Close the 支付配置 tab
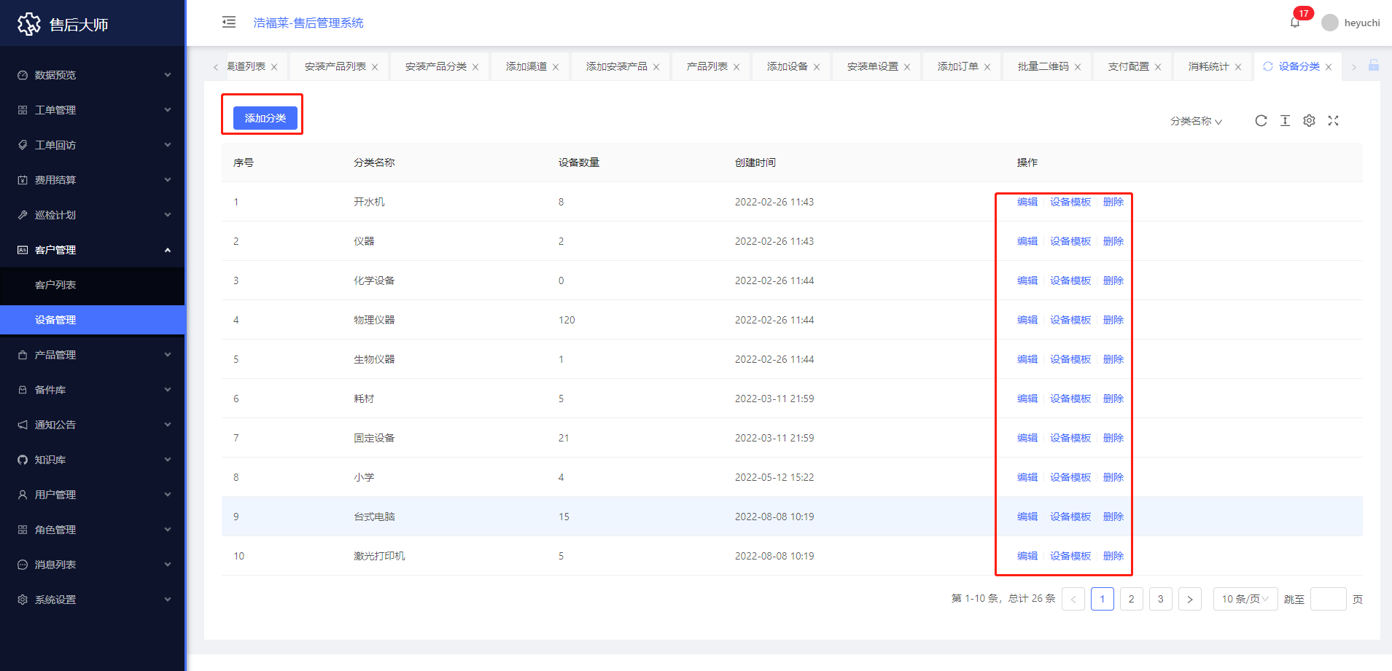Screen dimensions: 1392x671 (1158, 67)
